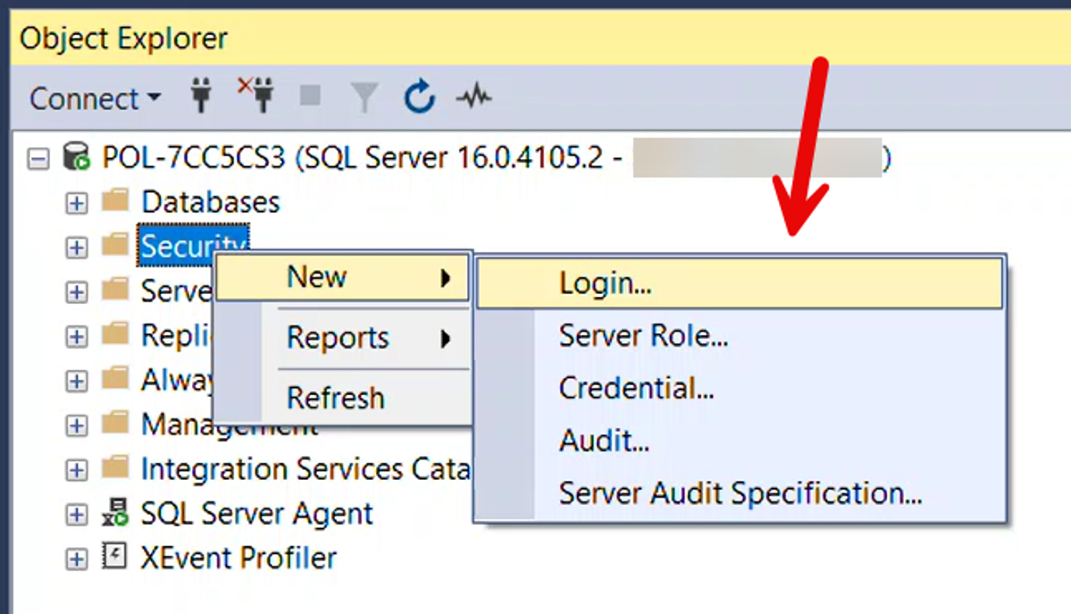
Task: Click the Connect Object Explorer plug icon
Action: [x=200, y=97]
